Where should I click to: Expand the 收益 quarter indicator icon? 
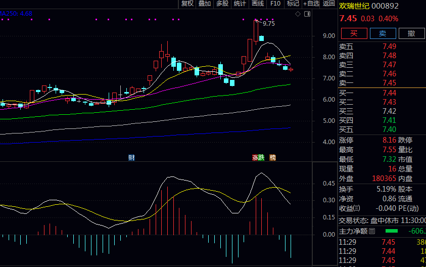pyautogui.click(x=357, y=208)
